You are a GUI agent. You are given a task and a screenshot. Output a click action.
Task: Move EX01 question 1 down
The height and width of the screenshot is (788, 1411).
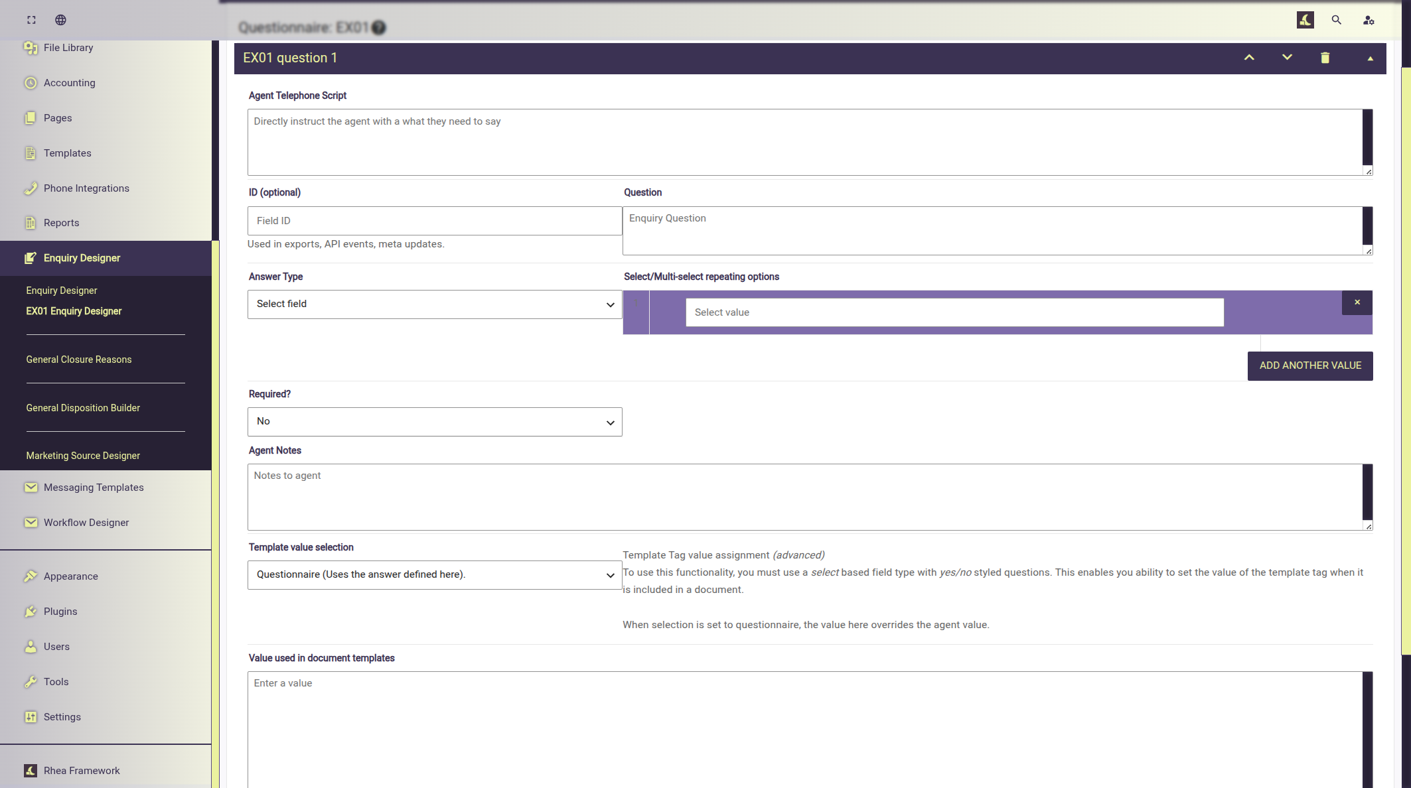[x=1287, y=58]
